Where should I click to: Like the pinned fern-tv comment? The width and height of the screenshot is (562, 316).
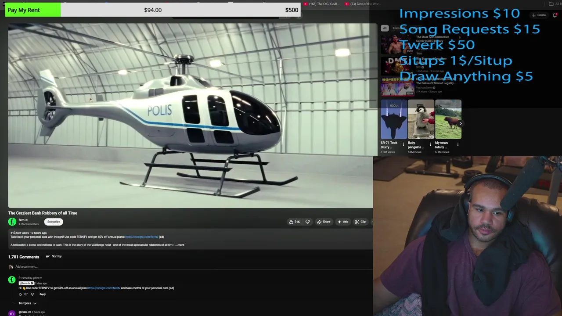click(x=20, y=294)
